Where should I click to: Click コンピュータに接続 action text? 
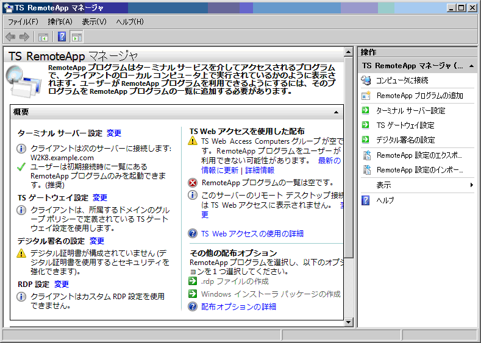click(402, 80)
